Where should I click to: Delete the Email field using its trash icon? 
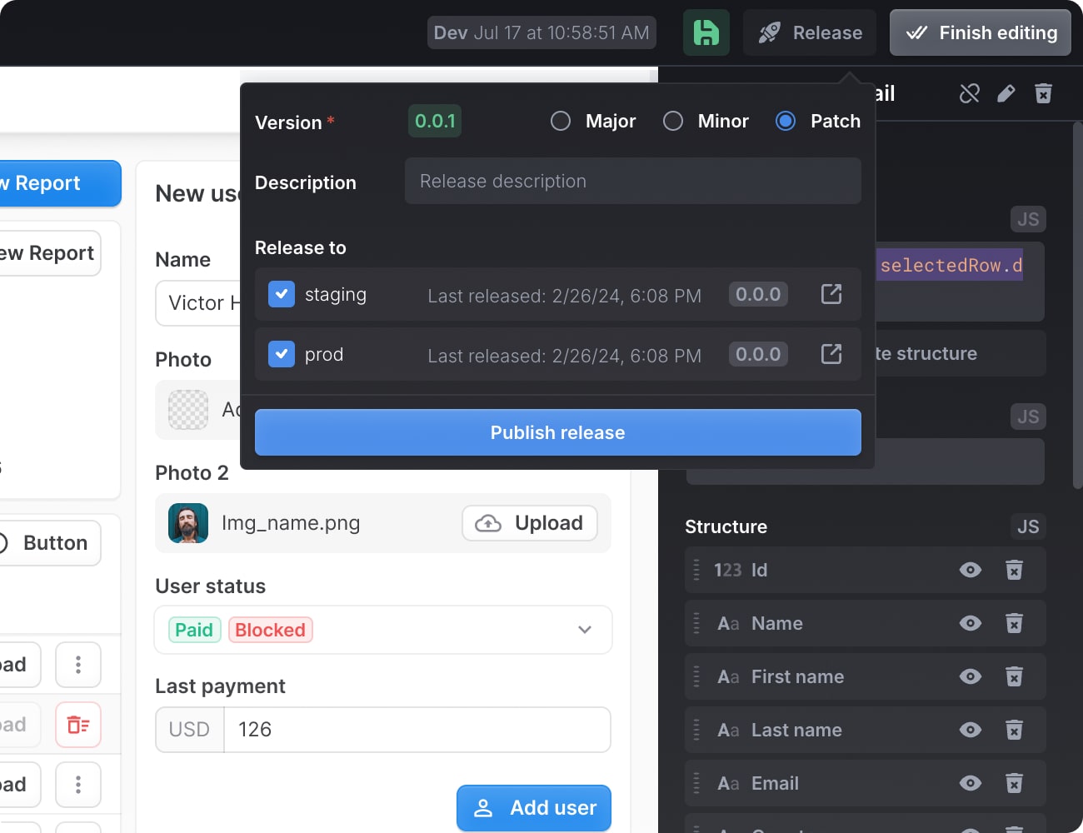point(1015,783)
